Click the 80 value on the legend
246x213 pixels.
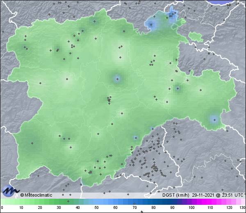point(153,208)
